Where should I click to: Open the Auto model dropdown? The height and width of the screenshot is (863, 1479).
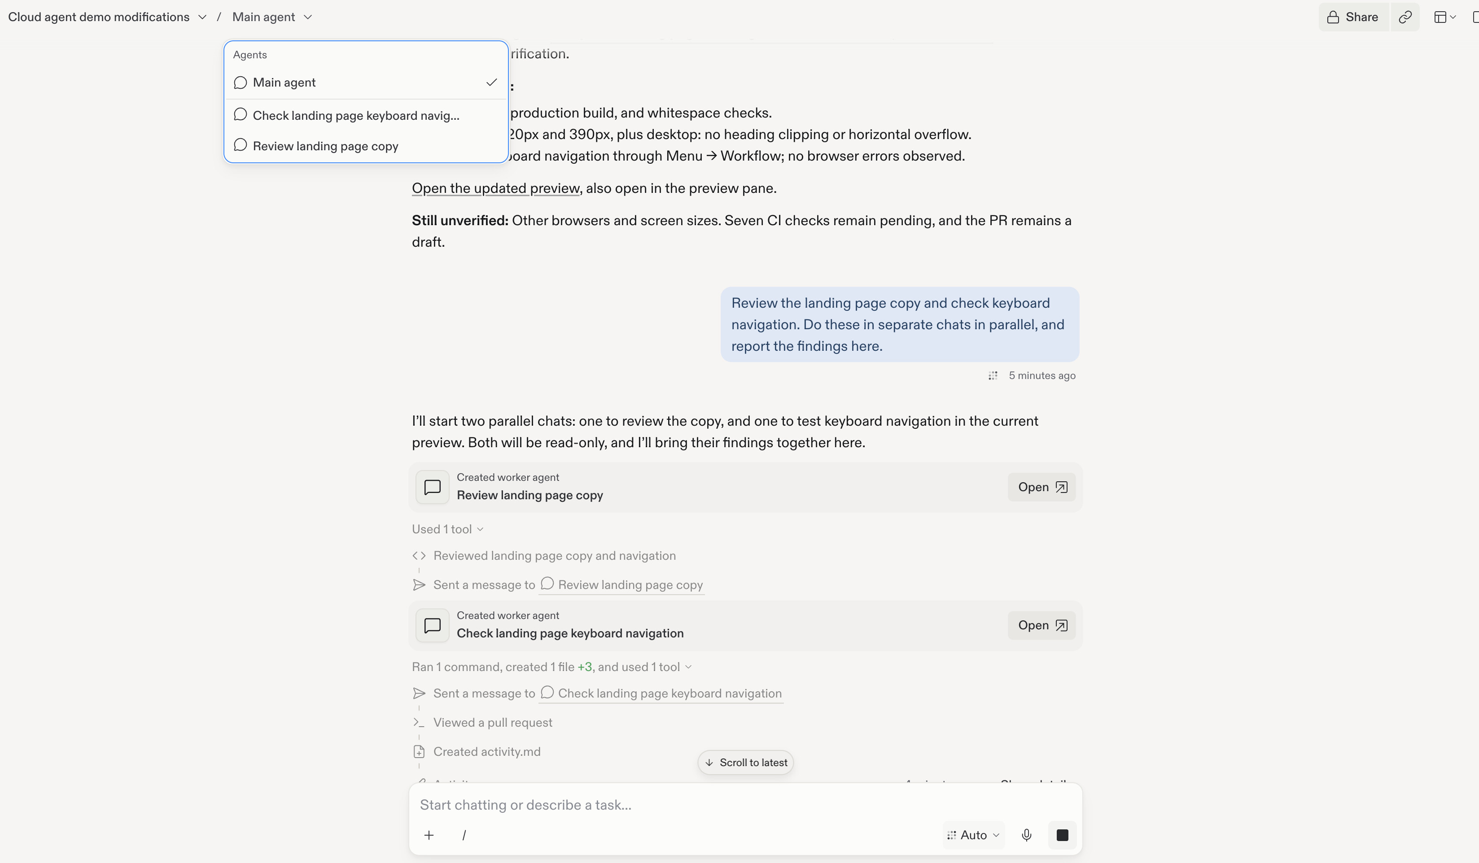(973, 836)
